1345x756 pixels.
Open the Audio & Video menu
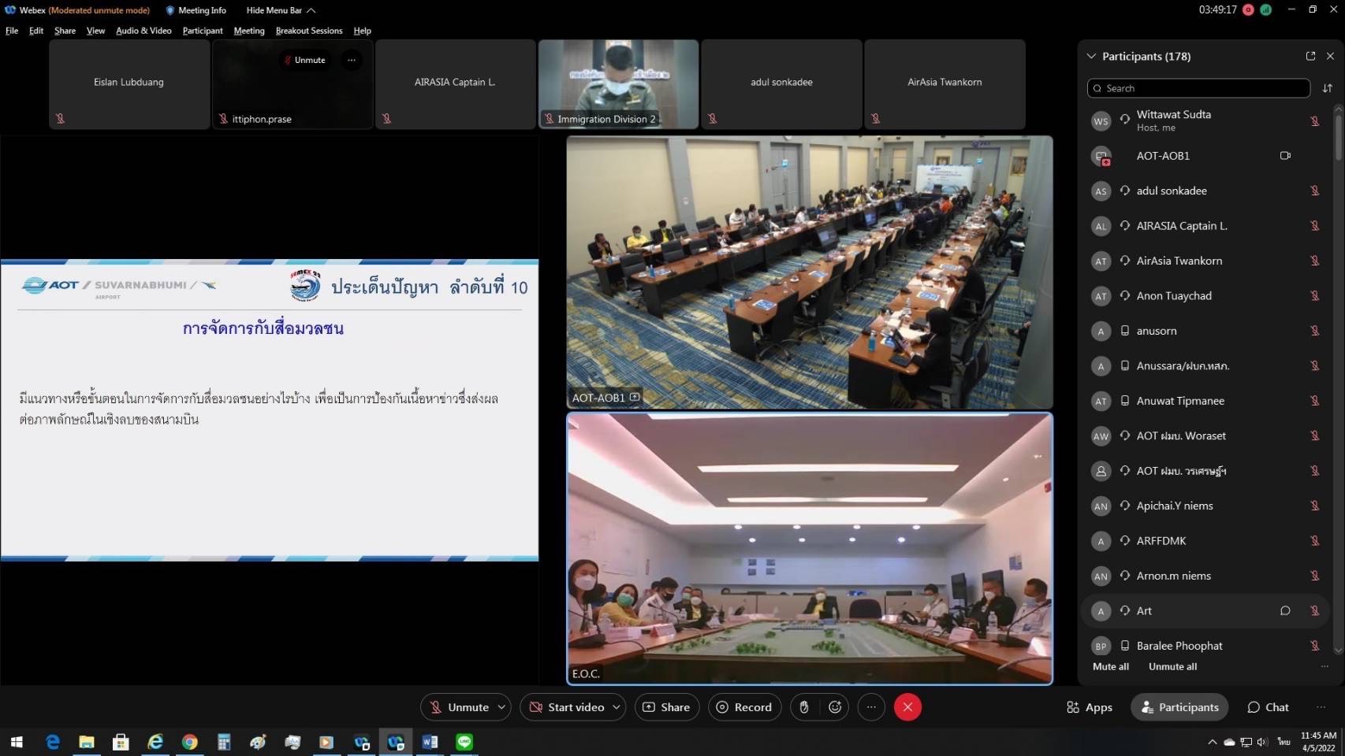click(143, 31)
